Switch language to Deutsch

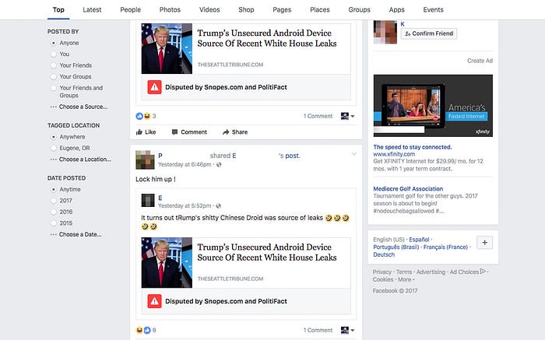384,254
